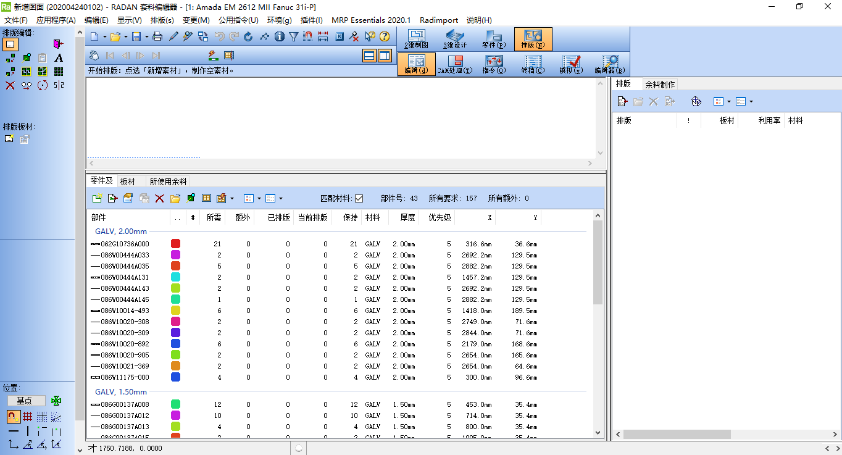This screenshot has width=842, height=455.
Task: Click the 零件(P) mode button
Action: (494, 39)
